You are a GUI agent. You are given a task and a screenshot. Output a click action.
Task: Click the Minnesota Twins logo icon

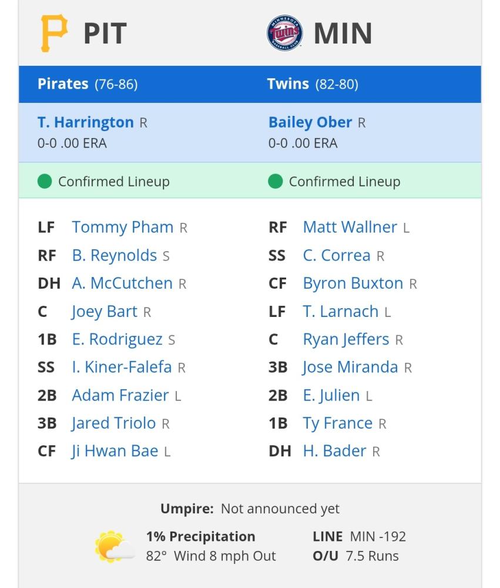pos(285,33)
